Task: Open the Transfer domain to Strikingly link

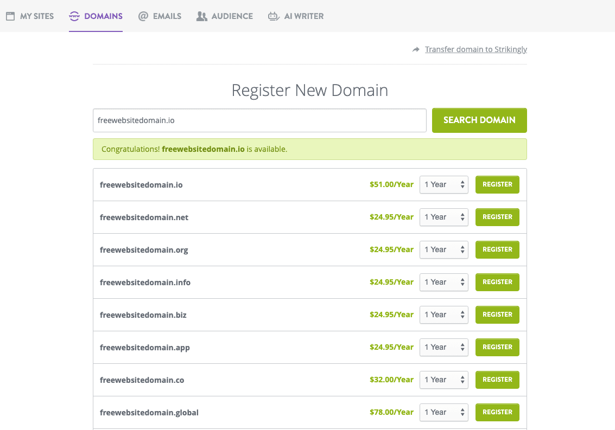Action: click(476, 49)
